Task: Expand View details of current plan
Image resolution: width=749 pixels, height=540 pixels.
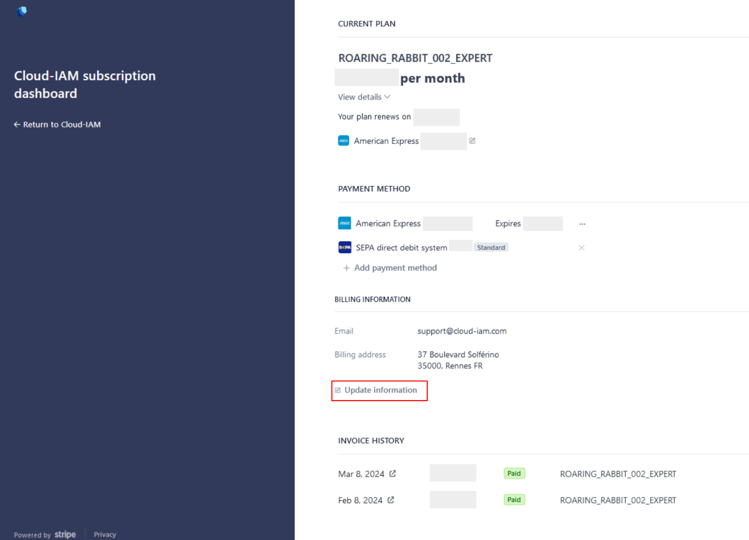Action: click(364, 97)
